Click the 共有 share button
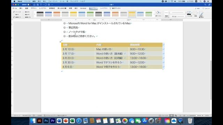The height and width of the screenshot is (125, 223). tap(197, 8)
